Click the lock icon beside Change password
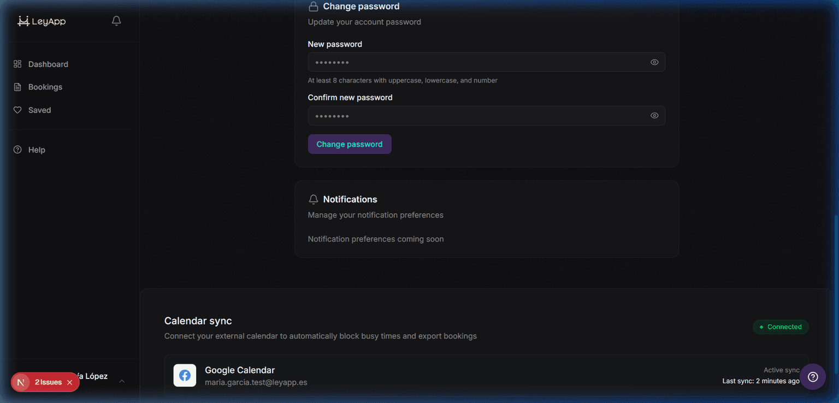Image resolution: width=839 pixels, height=403 pixels. [x=313, y=6]
